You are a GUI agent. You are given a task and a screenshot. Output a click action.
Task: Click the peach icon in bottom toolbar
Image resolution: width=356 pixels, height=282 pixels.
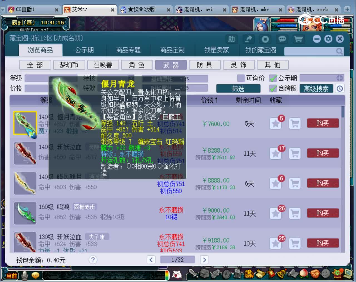coord(303,274)
